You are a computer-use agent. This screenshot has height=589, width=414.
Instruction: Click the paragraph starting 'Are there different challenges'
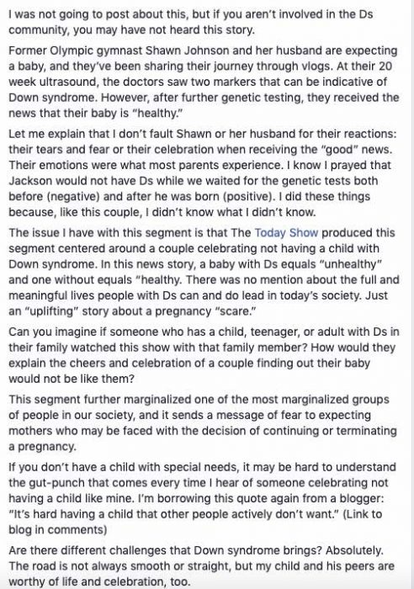[x=201, y=566]
